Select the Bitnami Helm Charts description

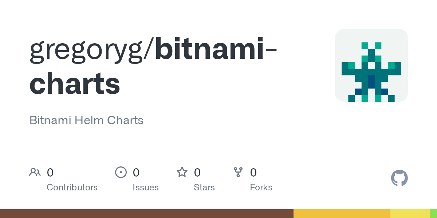(x=86, y=120)
